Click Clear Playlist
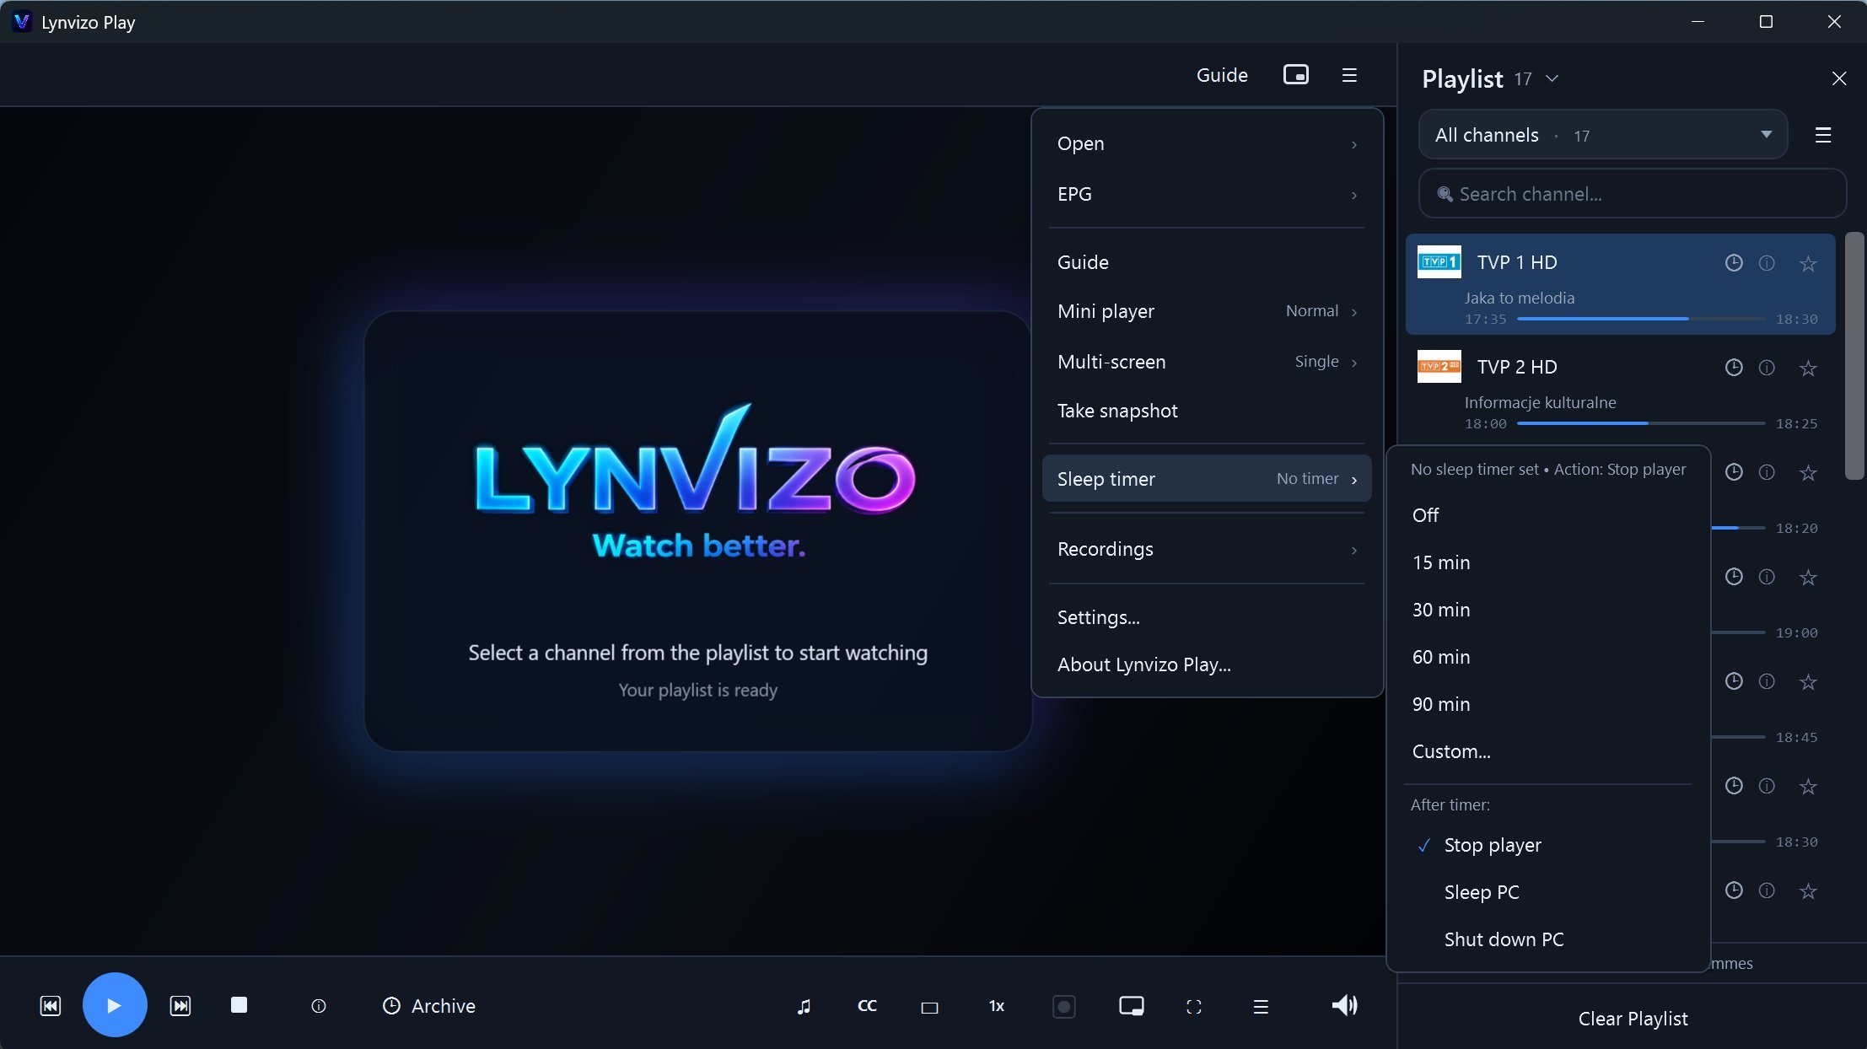 point(1633,1019)
